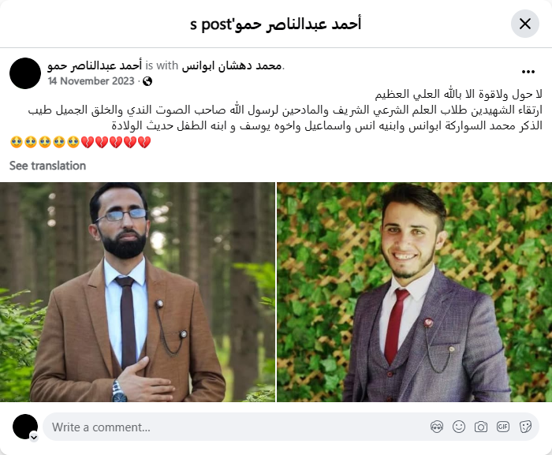Close the post dialog
The image size is (552, 455).
[x=525, y=24]
